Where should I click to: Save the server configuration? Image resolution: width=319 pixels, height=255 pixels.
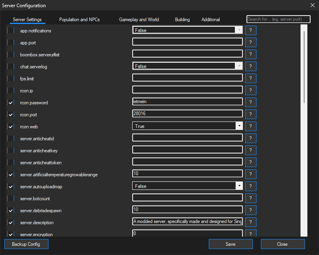(230, 244)
